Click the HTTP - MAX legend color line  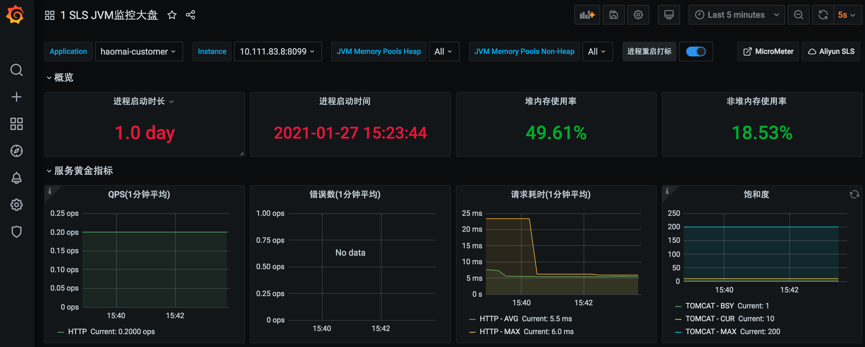click(472, 332)
